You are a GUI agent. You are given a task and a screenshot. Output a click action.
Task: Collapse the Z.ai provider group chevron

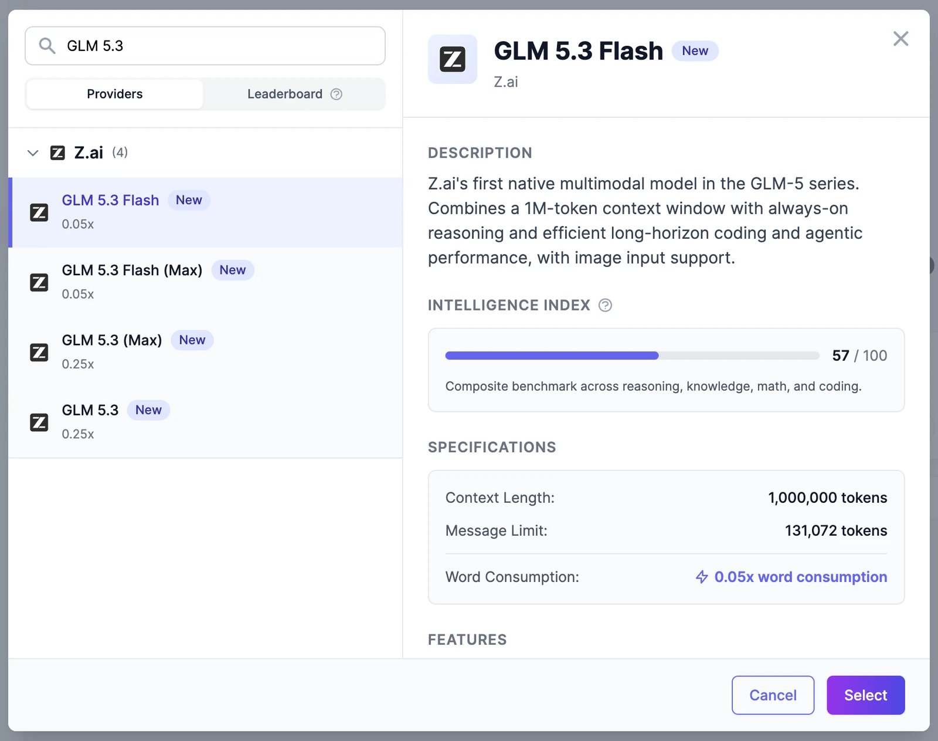pos(33,153)
